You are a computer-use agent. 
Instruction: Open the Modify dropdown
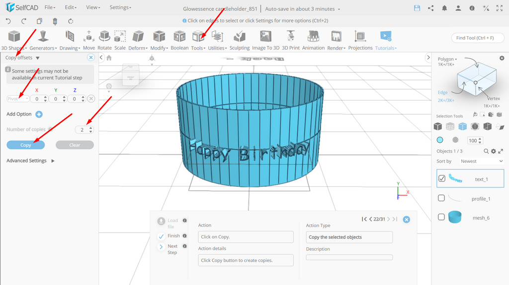coord(159,40)
